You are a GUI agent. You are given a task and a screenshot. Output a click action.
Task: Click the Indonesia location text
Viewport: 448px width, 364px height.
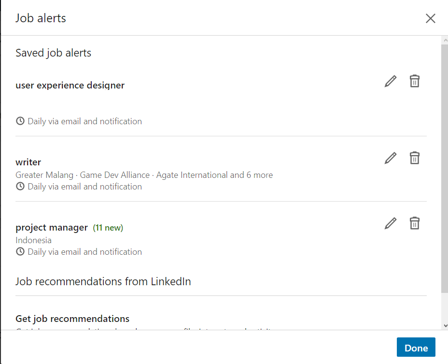tap(33, 240)
